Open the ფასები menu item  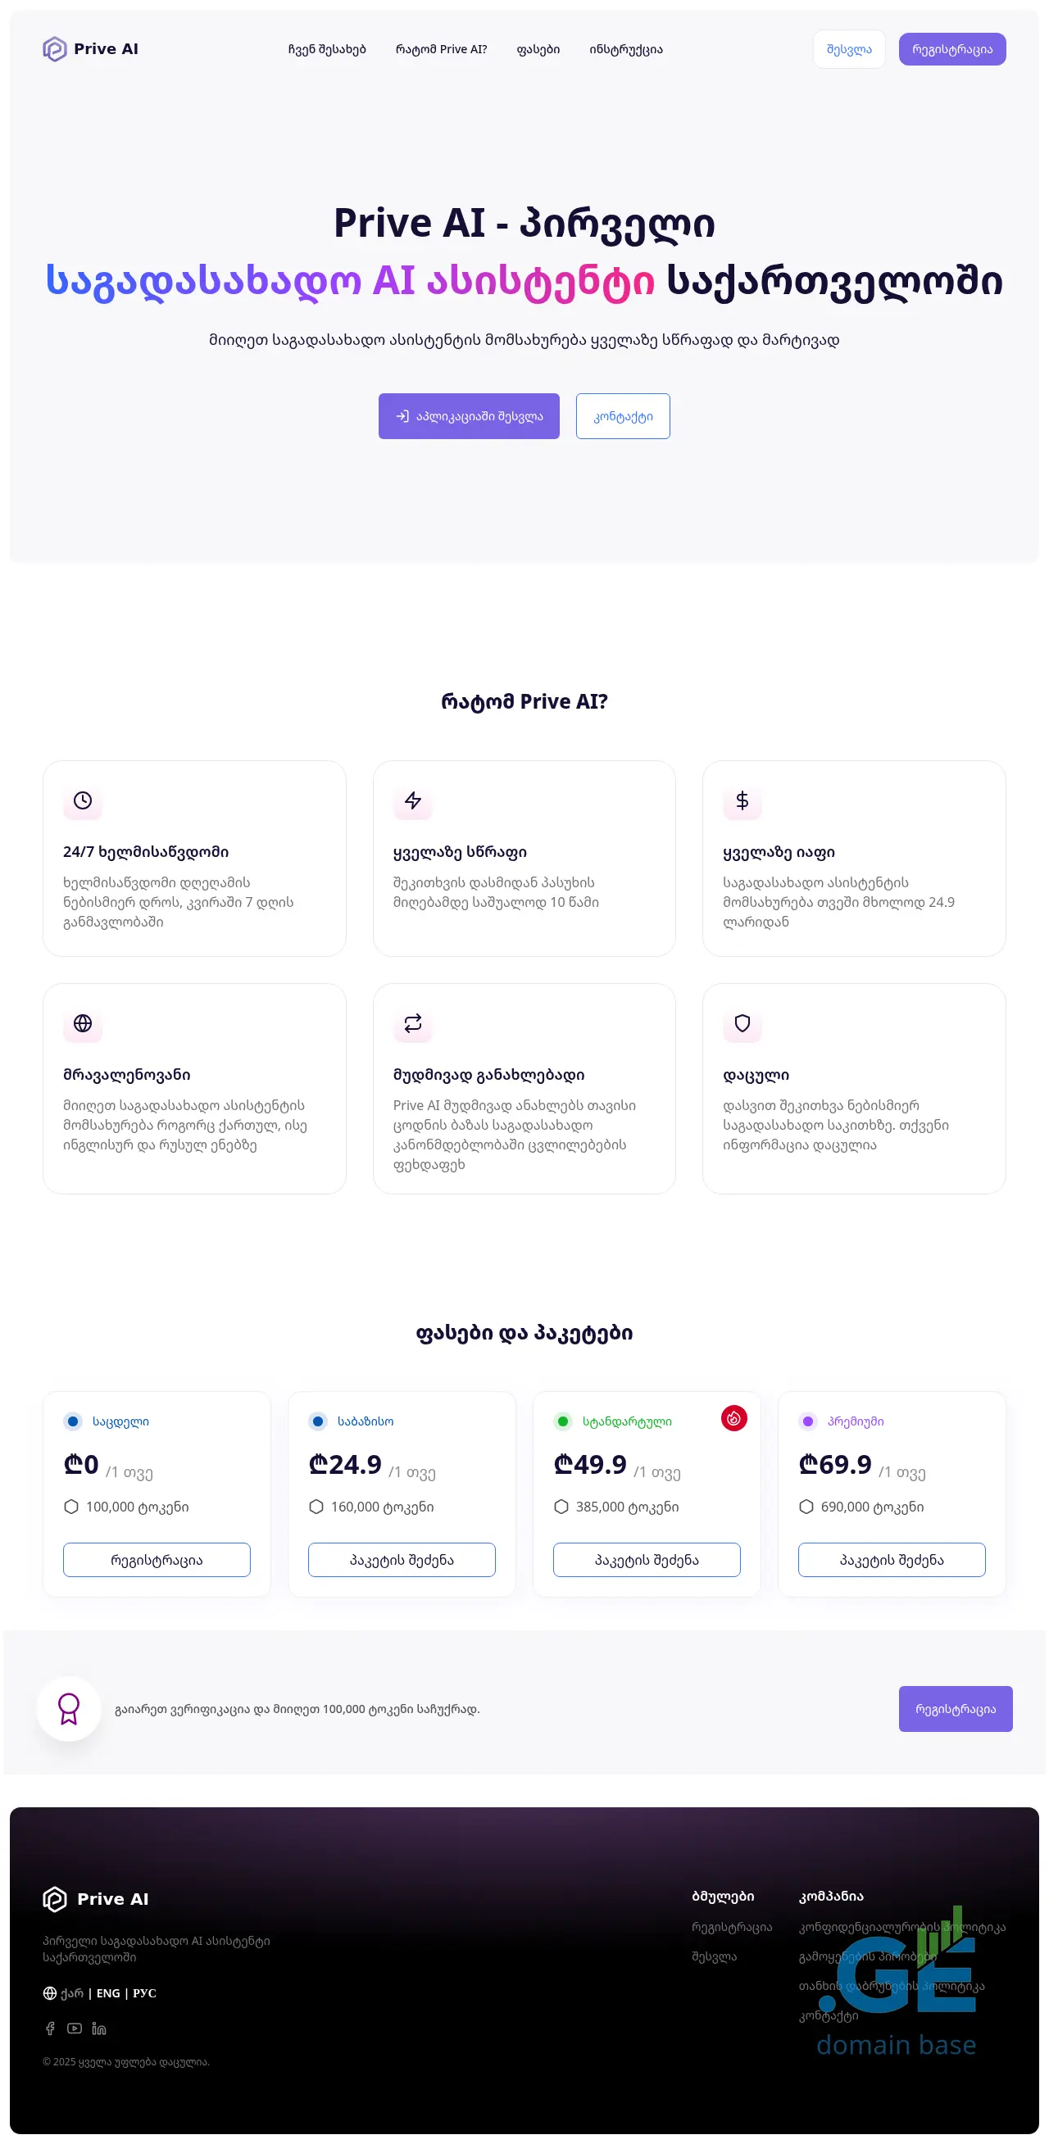(538, 50)
